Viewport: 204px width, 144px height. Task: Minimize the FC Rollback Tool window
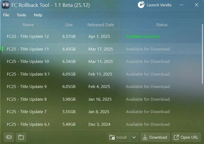[182, 5]
